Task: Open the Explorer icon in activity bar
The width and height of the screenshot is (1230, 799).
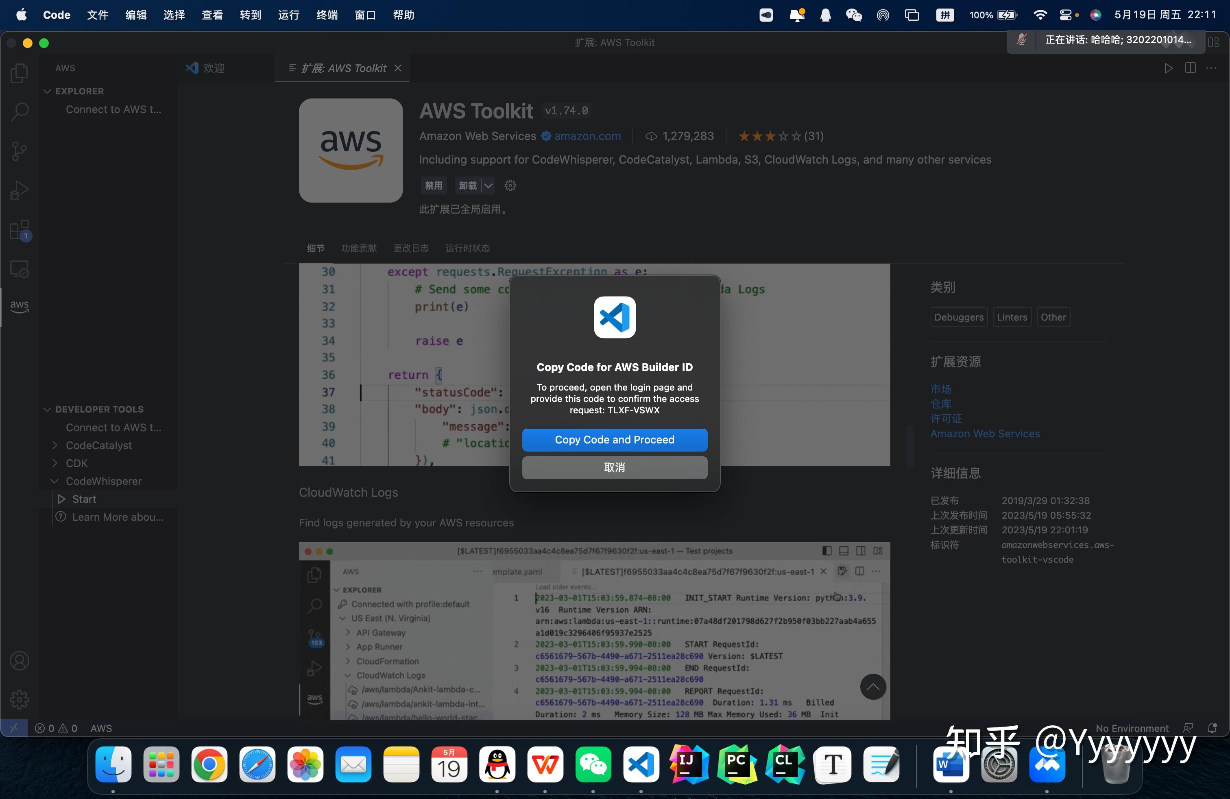Action: [19, 73]
